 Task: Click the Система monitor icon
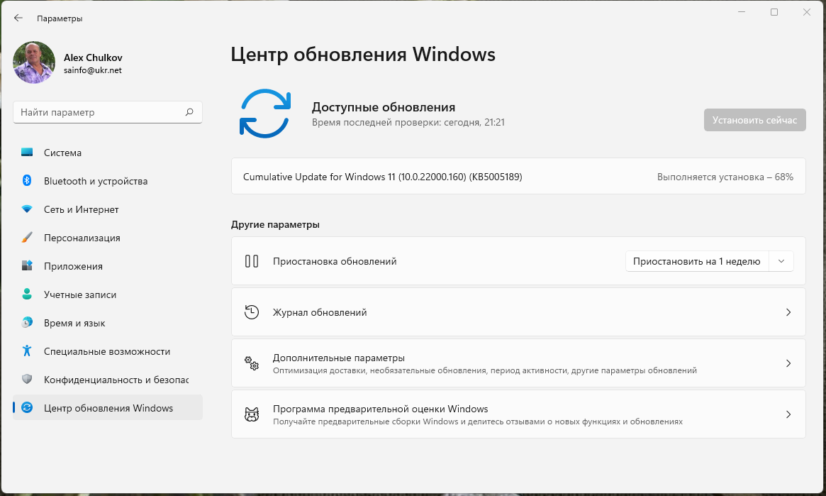(27, 153)
